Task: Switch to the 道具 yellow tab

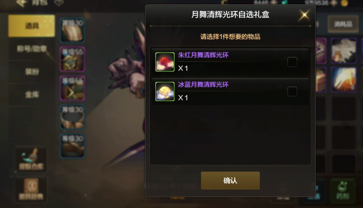Action: pyautogui.click(x=31, y=26)
